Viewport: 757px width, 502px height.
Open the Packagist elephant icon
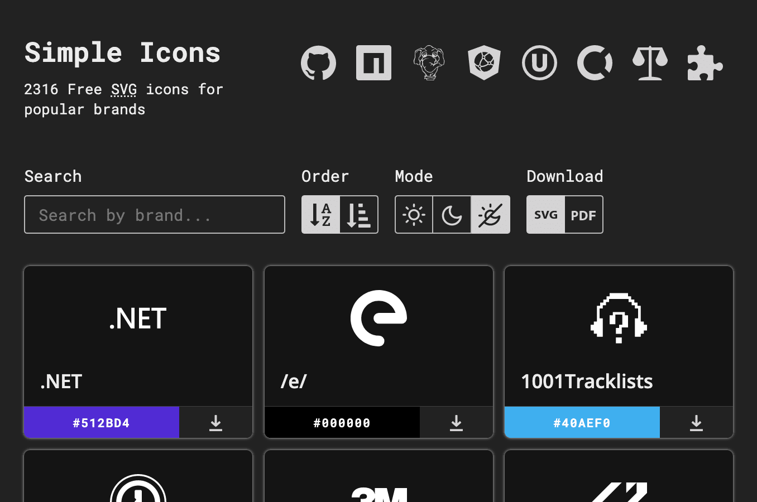429,62
